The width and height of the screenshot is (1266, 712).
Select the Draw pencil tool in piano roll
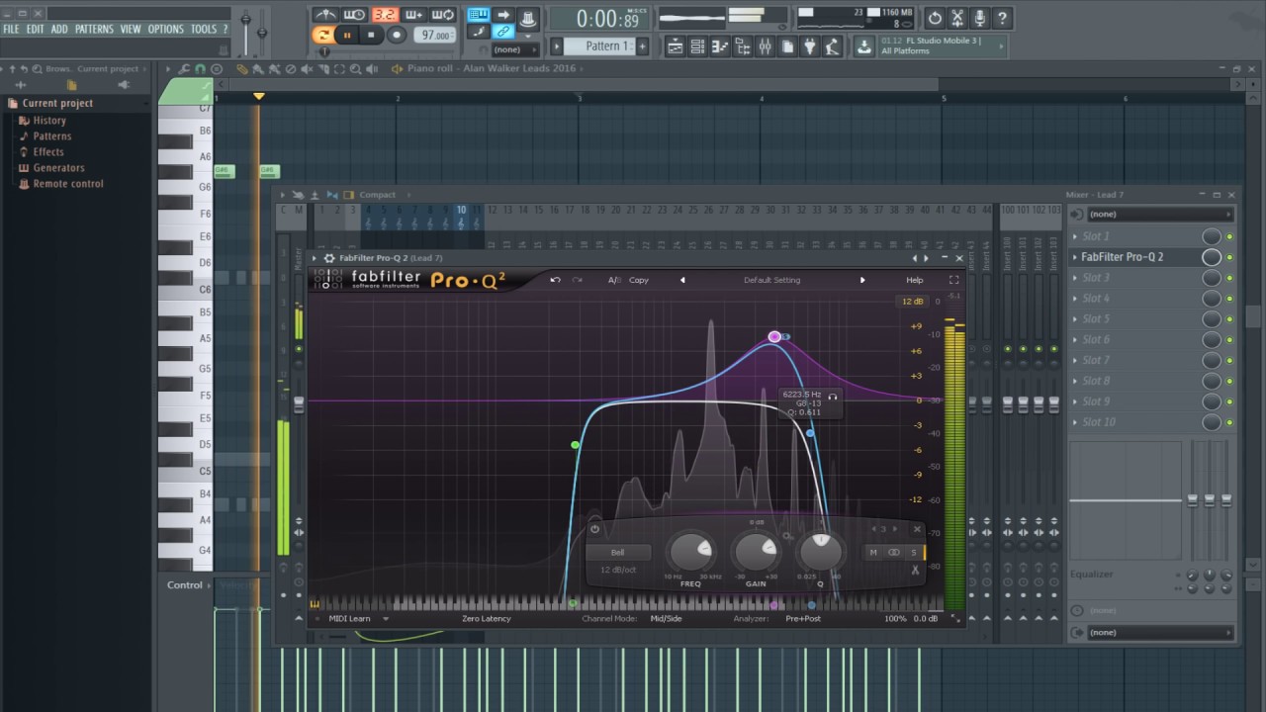pyautogui.click(x=242, y=69)
